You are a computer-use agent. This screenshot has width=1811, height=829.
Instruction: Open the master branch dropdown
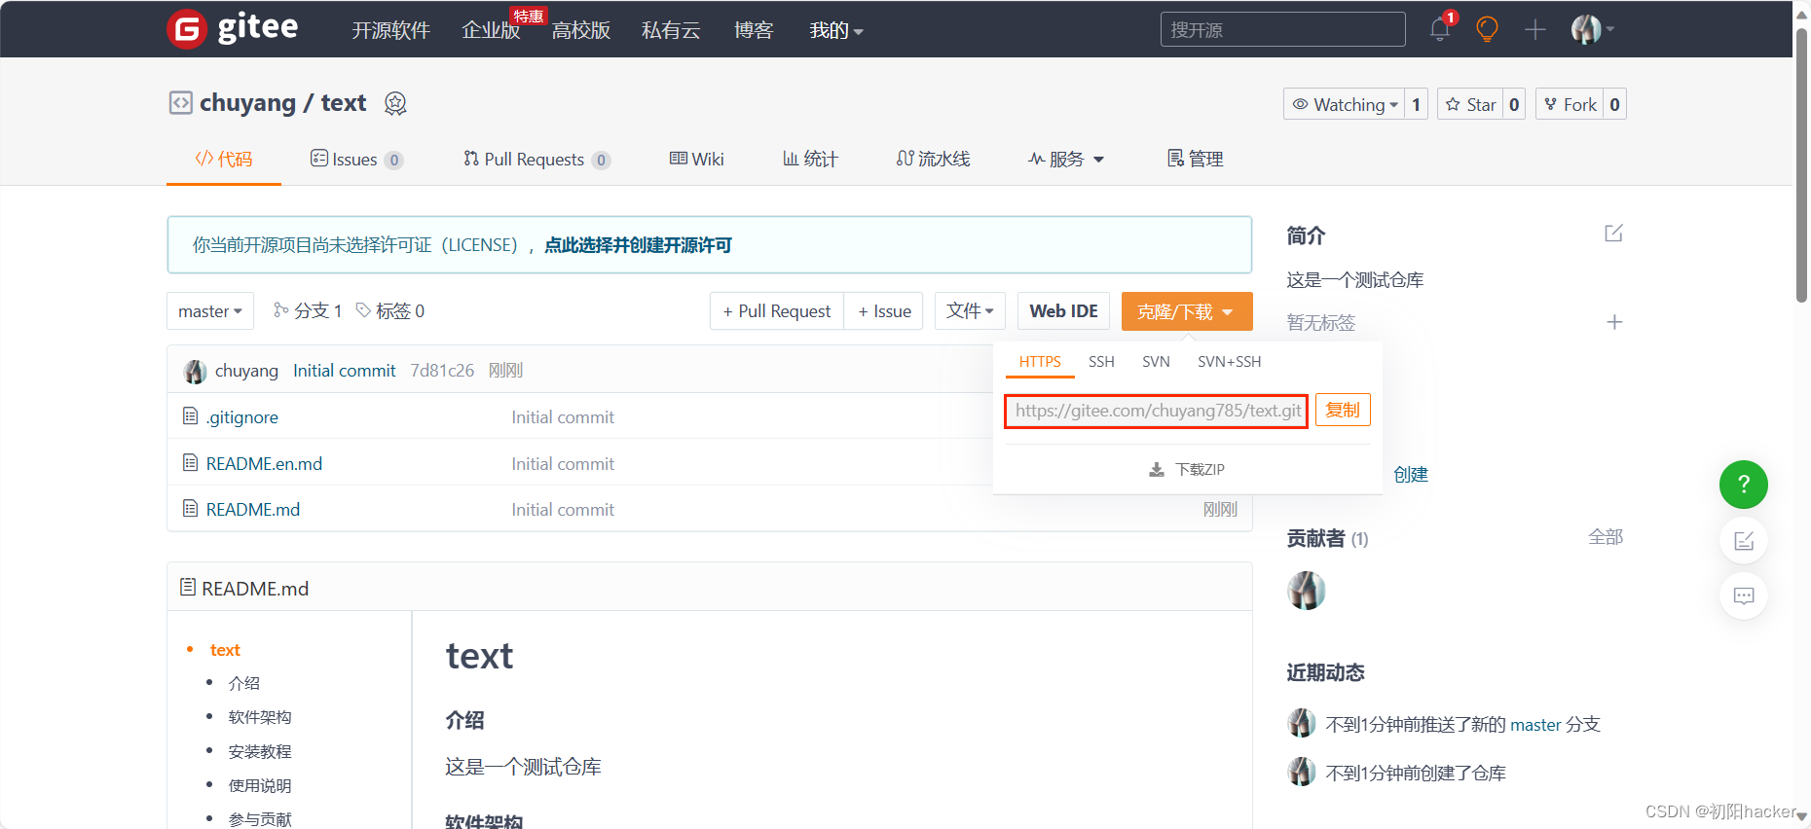point(210,311)
